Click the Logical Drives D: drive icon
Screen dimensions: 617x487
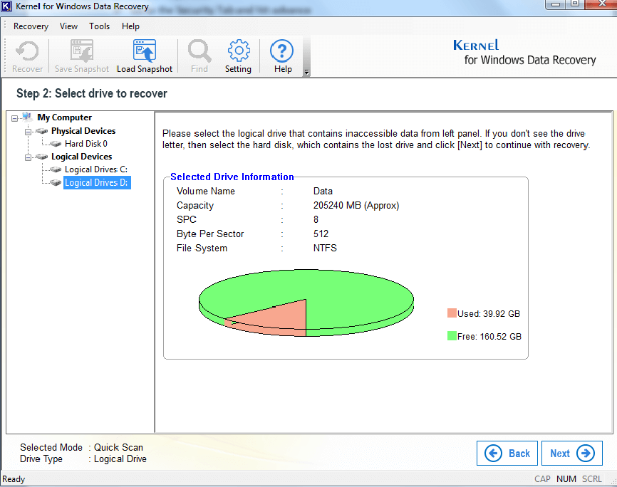[x=56, y=182]
